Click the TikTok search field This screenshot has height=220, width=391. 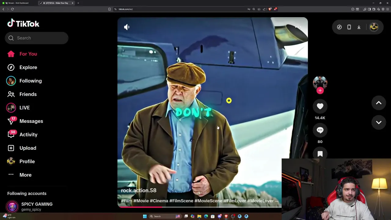point(36,38)
